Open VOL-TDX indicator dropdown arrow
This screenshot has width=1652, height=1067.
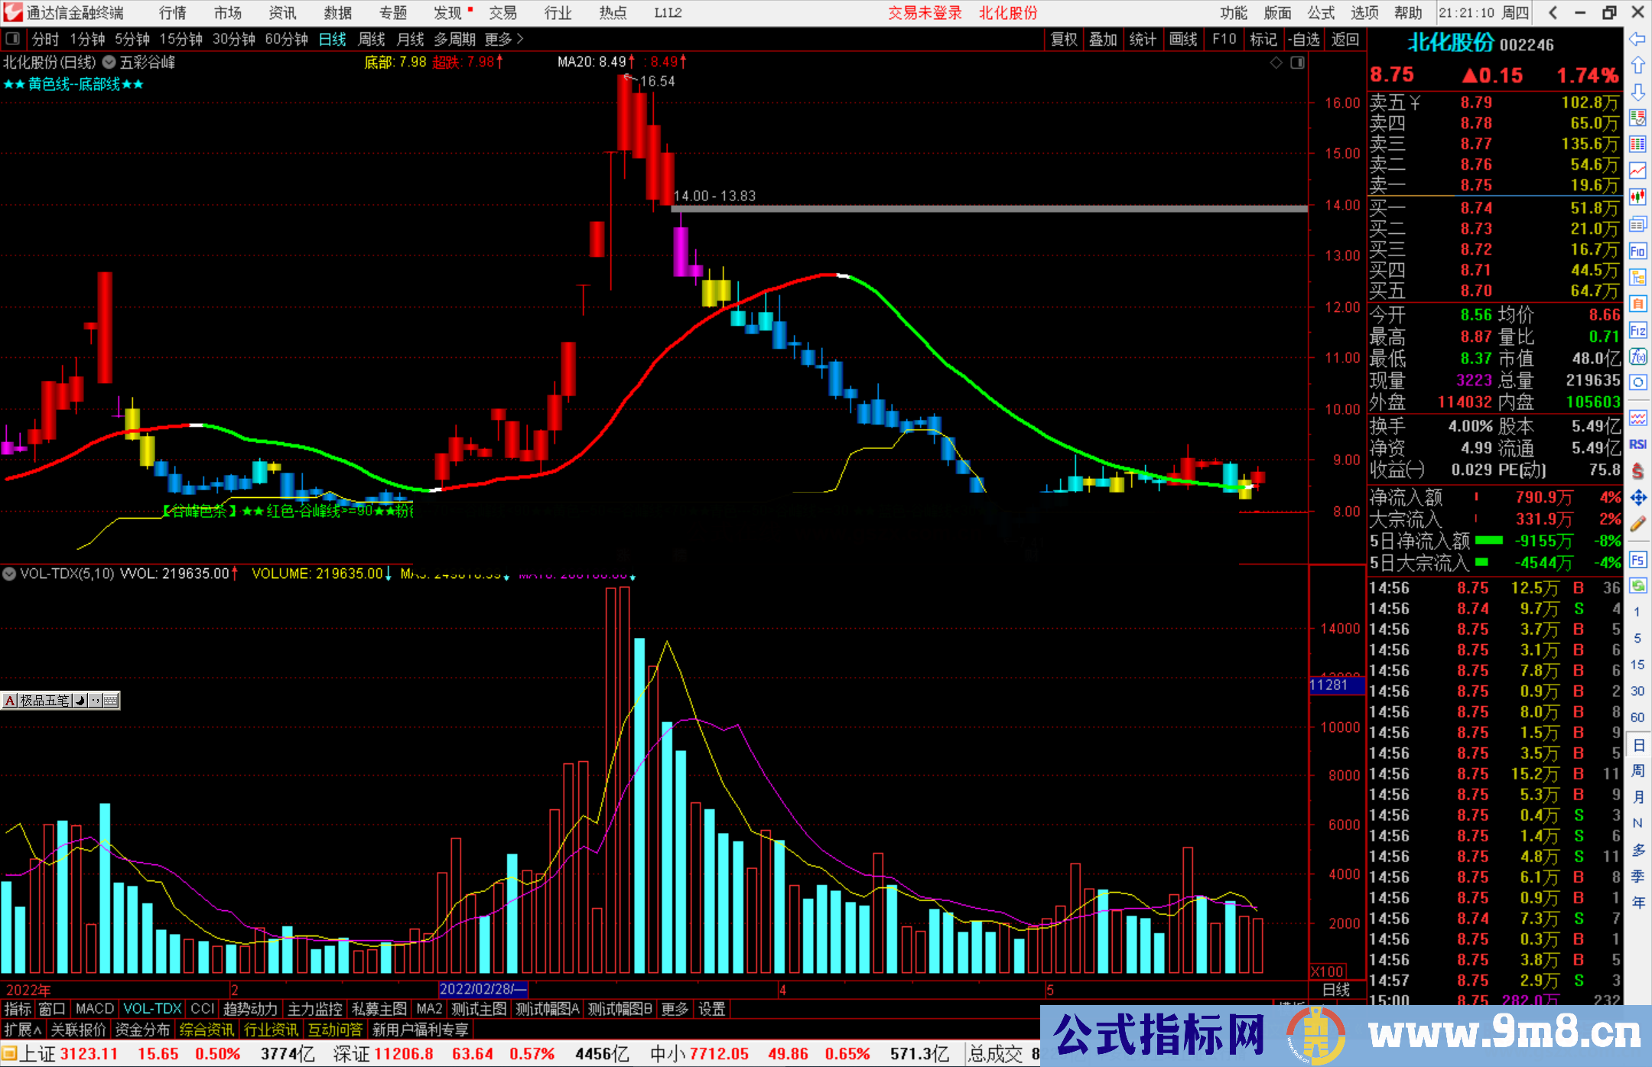point(10,574)
